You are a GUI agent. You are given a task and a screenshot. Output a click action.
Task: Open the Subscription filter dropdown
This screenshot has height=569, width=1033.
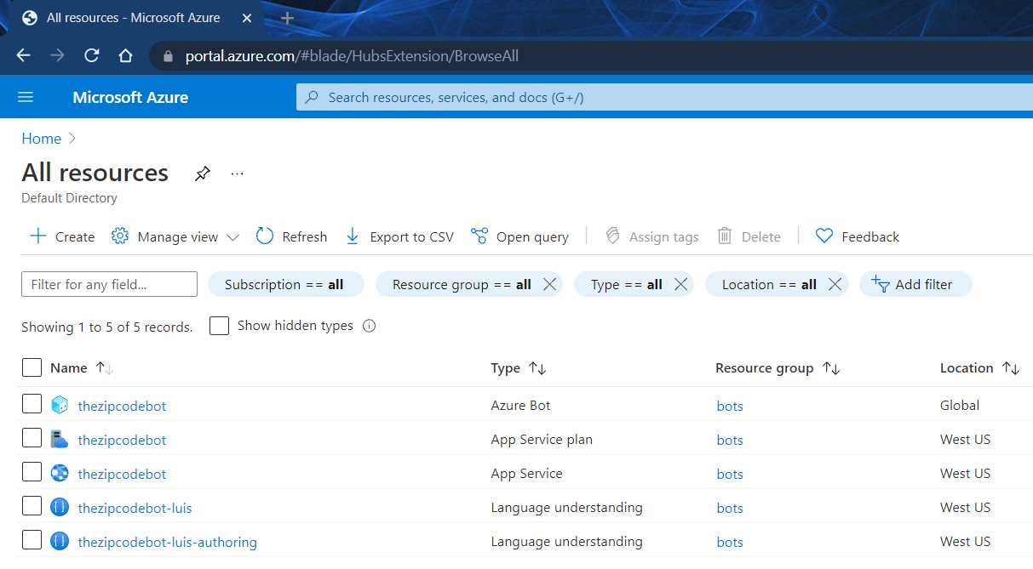click(286, 284)
